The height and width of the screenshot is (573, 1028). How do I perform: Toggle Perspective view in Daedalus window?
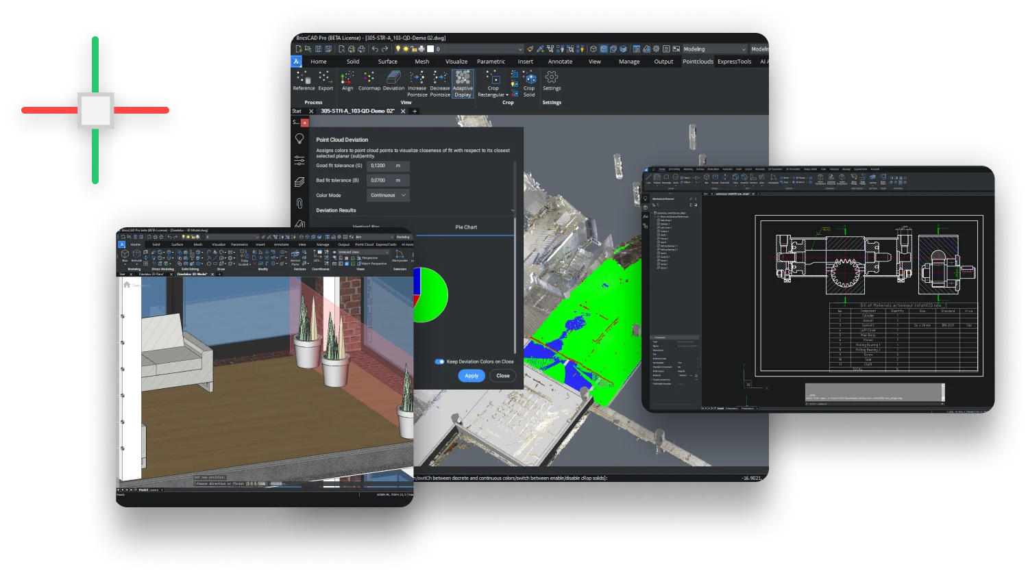(369, 258)
